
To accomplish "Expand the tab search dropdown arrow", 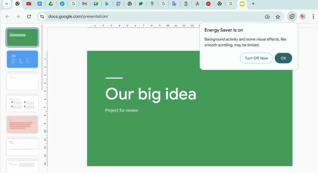I will [x=7, y=4].
